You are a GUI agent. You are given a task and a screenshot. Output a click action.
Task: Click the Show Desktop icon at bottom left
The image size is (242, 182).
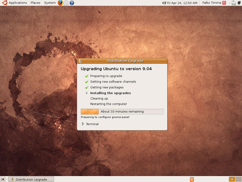[x=3, y=179]
